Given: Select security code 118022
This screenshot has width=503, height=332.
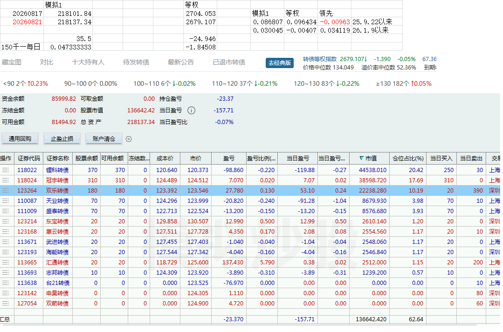Looking at the screenshot, I should point(27,170).
